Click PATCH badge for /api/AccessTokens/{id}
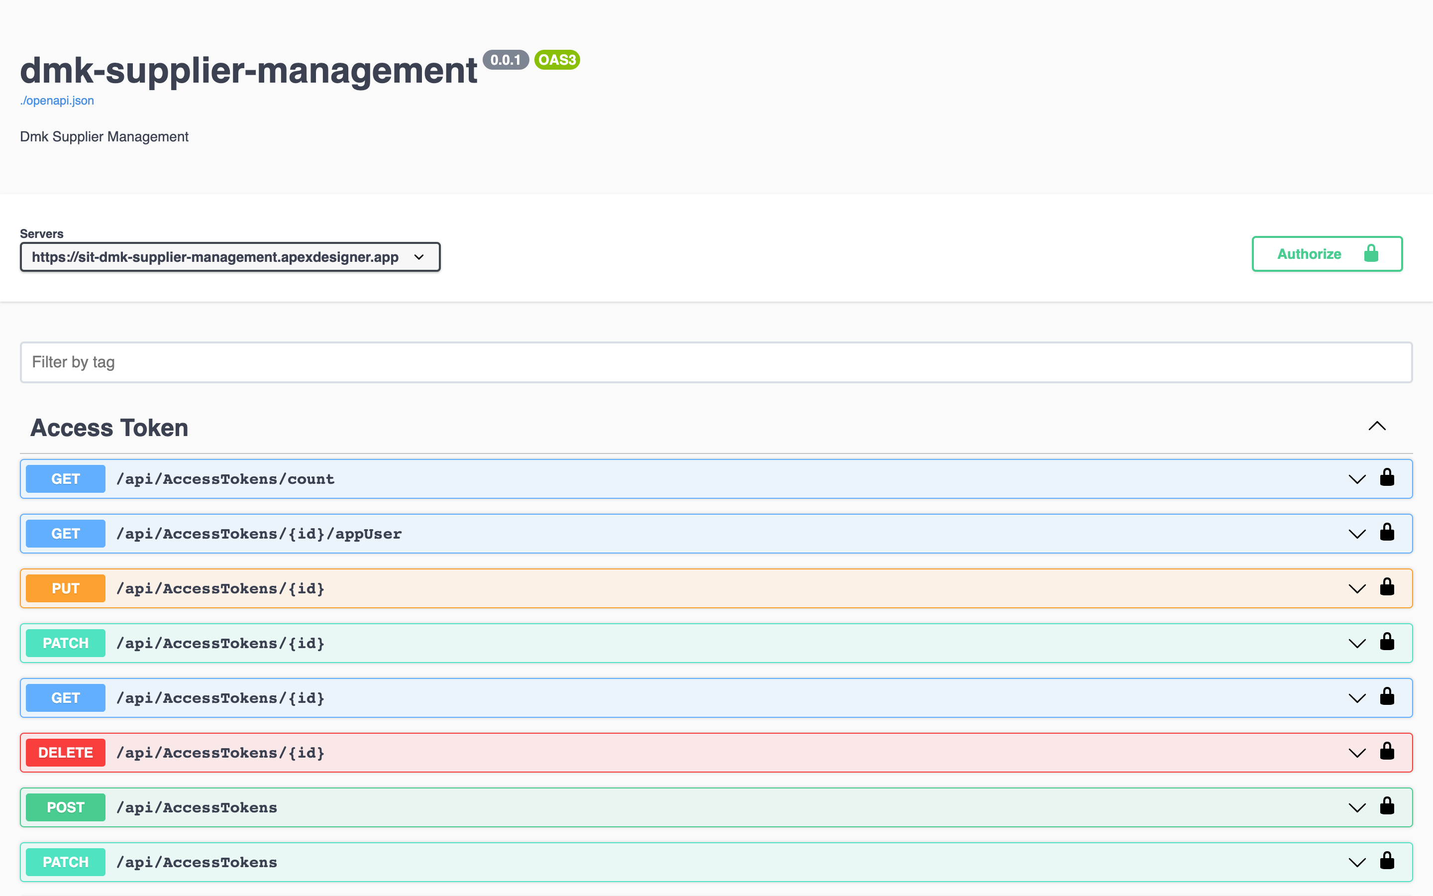 (x=66, y=643)
